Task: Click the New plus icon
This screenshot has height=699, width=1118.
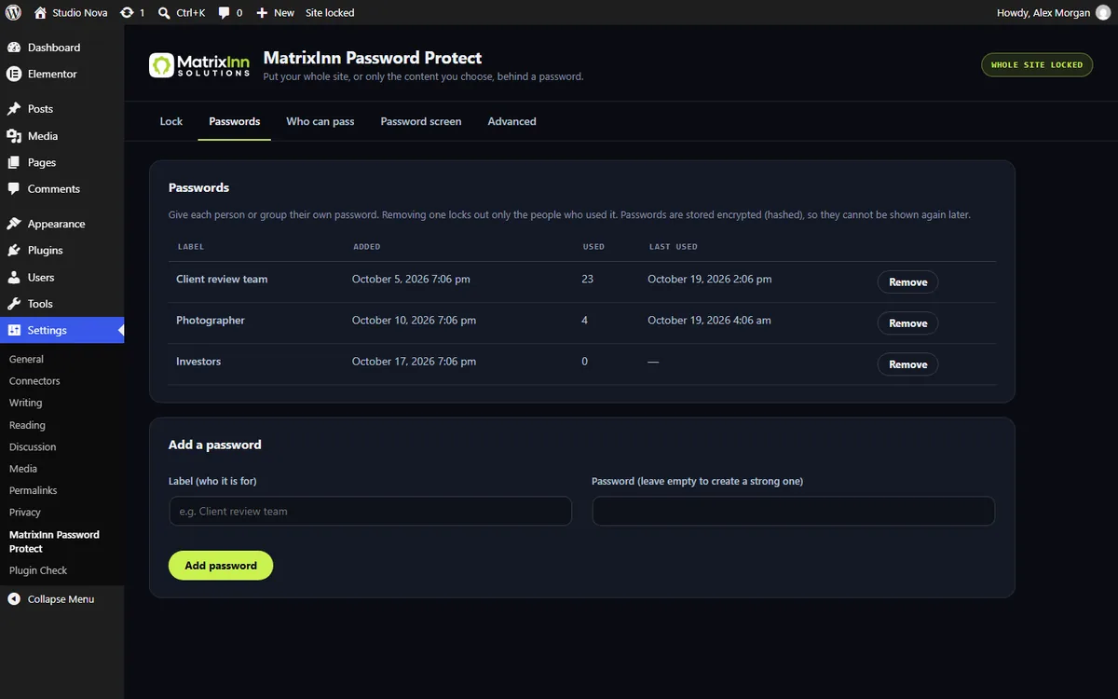Action: click(262, 13)
